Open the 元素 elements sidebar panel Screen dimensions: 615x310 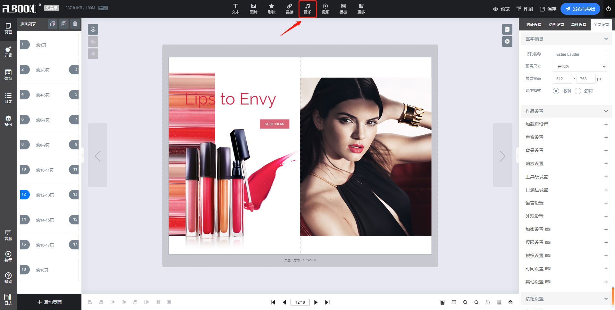[8, 52]
